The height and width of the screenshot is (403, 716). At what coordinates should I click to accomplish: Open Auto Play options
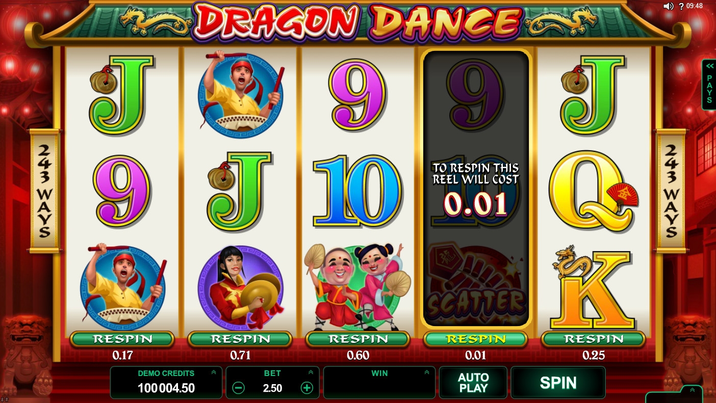(x=473, y=383)
